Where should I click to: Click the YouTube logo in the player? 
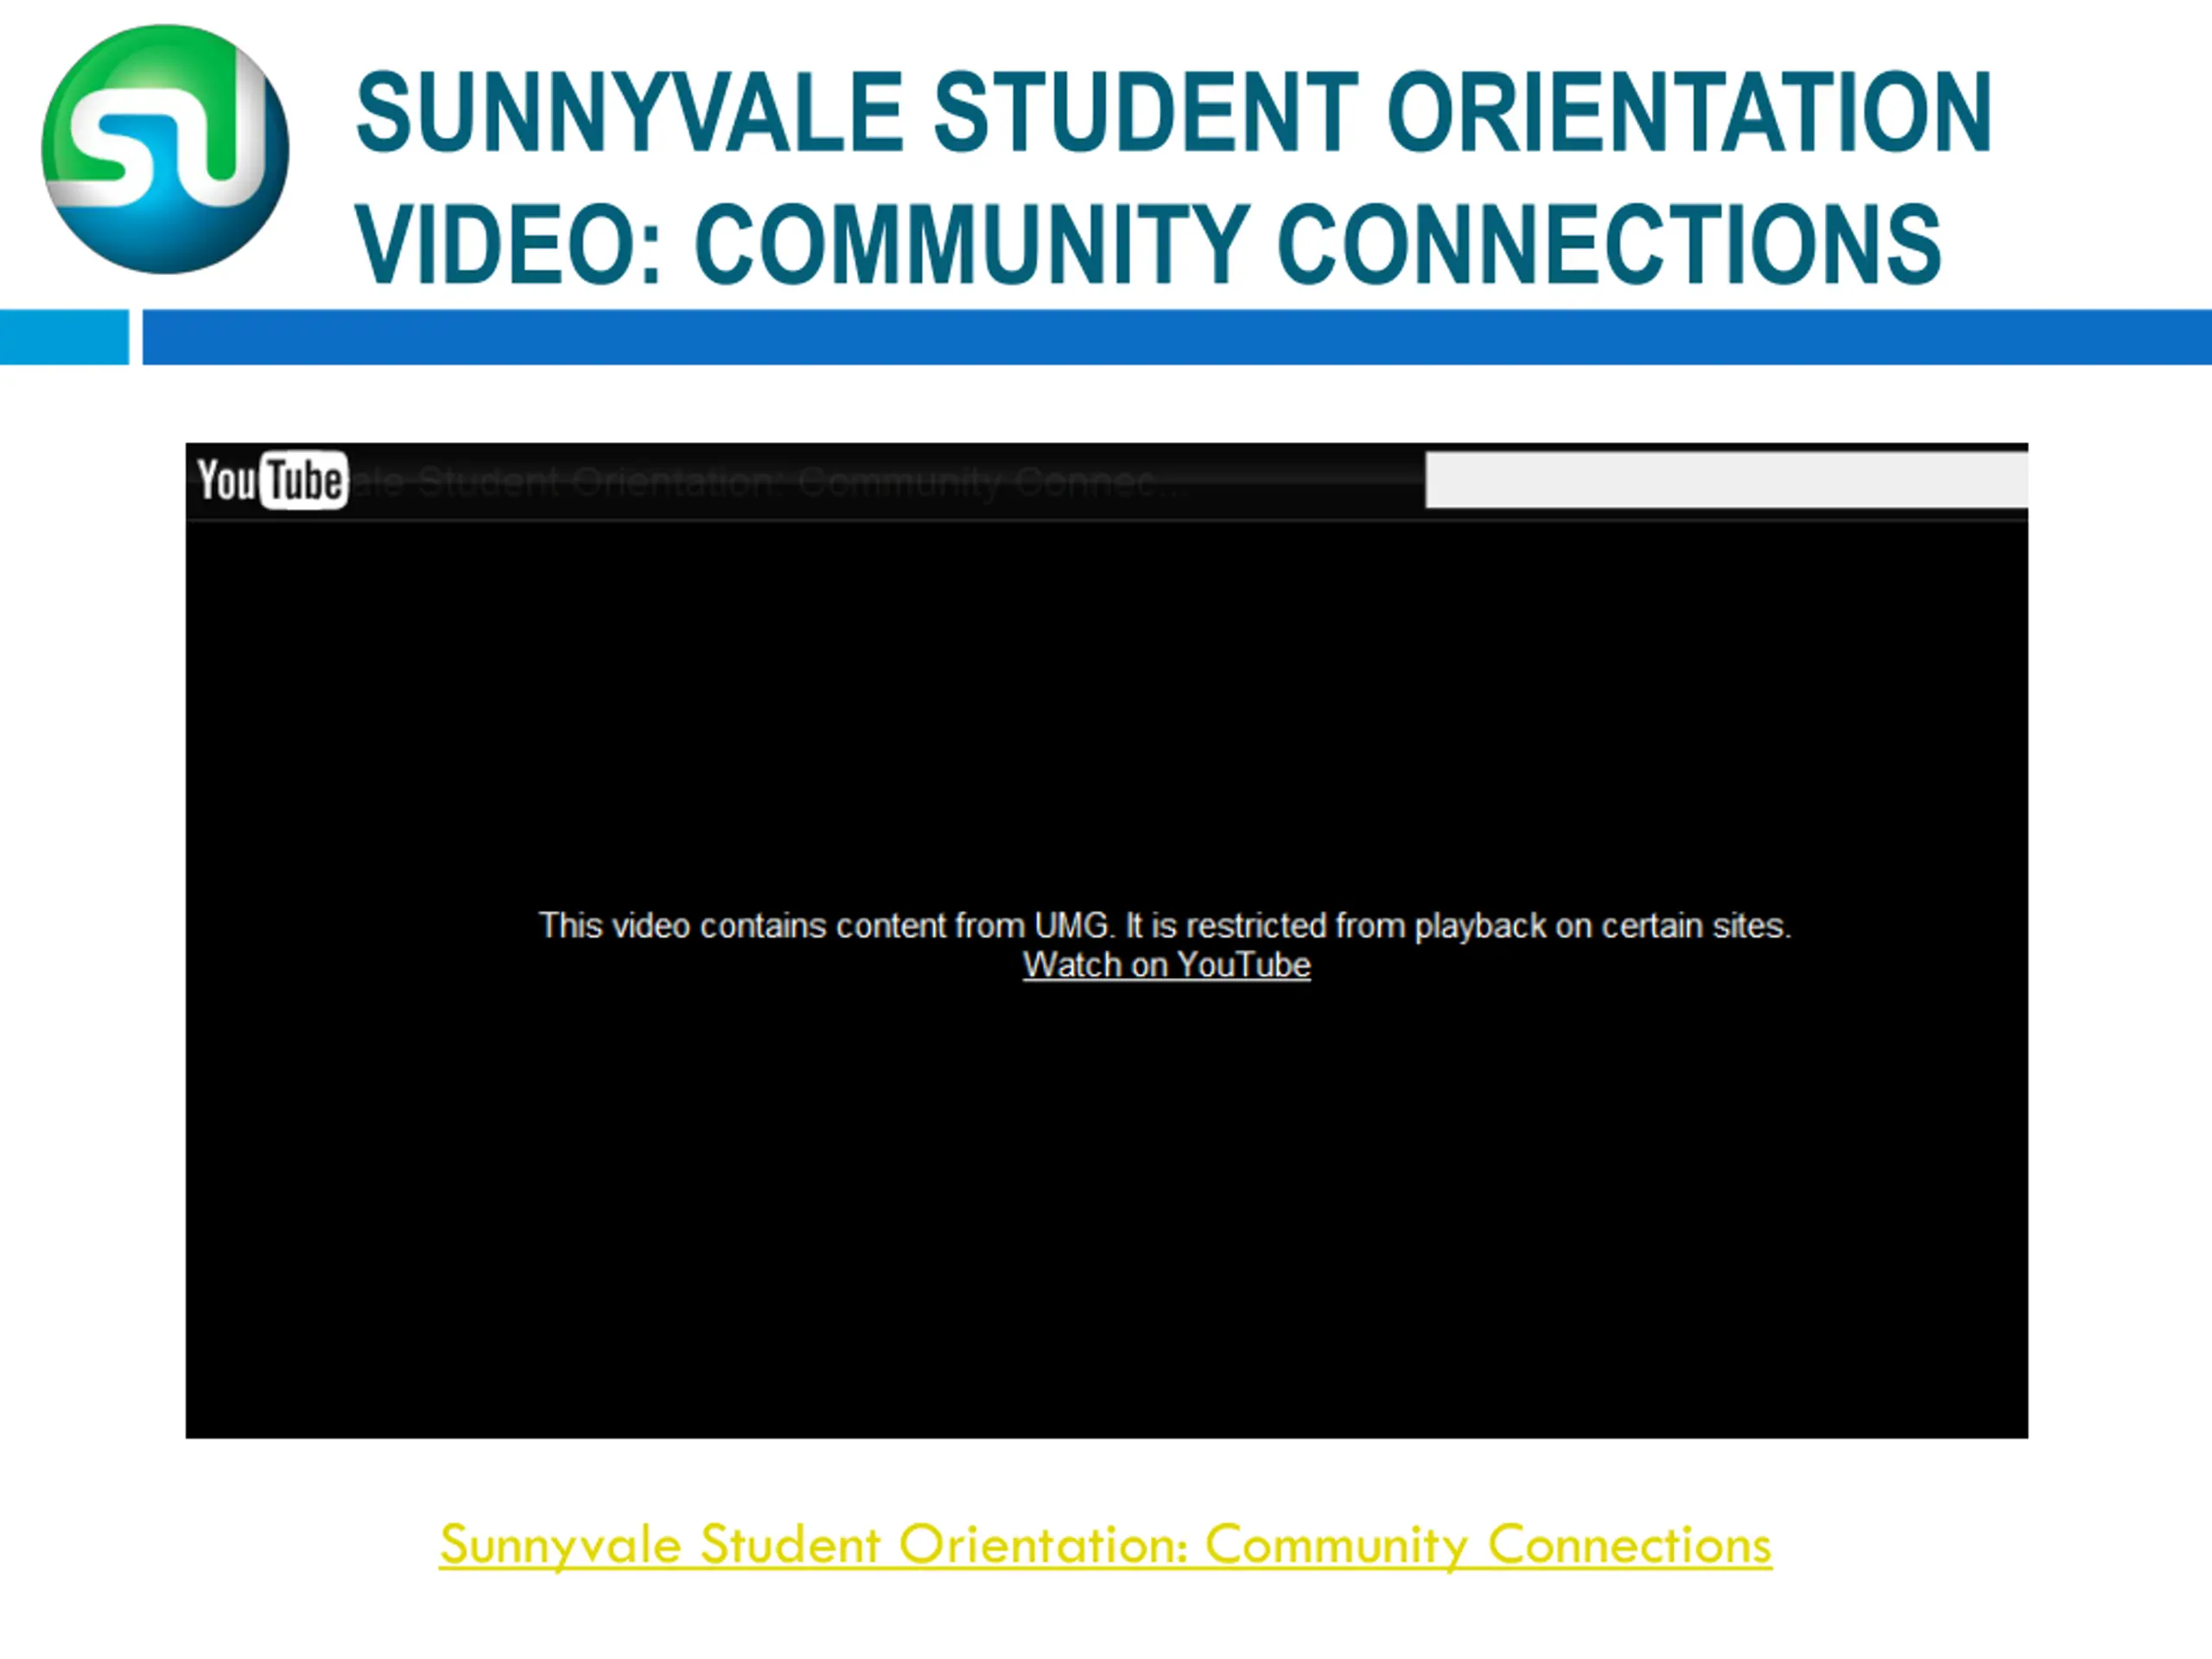pos(272,480)
